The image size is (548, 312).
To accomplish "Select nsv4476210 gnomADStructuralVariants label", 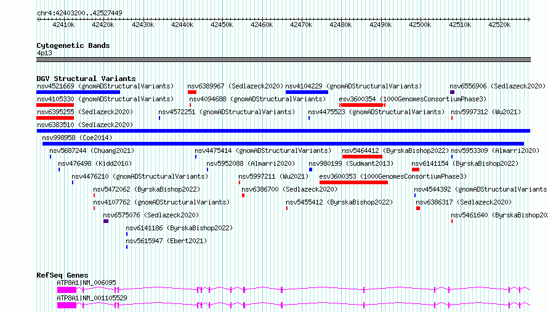I will click(x=140, y=176).
